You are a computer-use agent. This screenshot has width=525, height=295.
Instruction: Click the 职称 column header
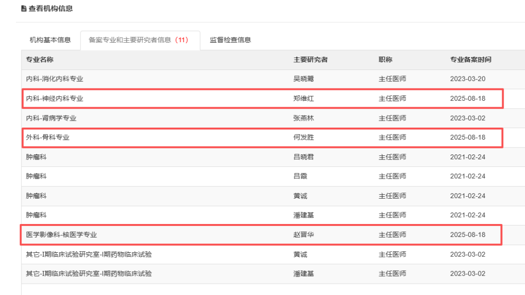[385, 60]
